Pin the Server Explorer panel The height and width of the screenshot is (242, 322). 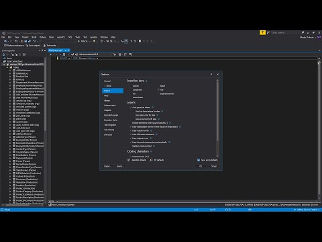point(42,50)
